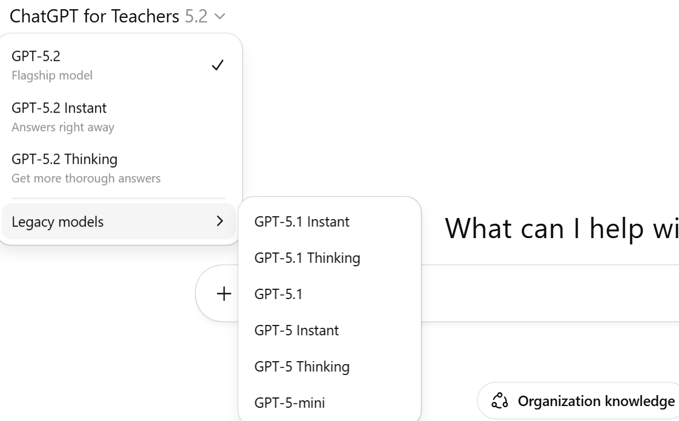Click the checkmark beside GPT-5.2
The image size is (679, 421).
[x=218, y=65]
